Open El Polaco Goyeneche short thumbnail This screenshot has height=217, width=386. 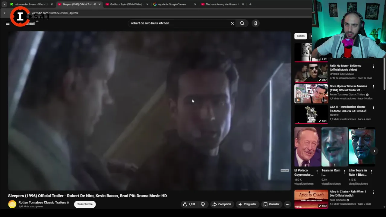tap(308, 147)
